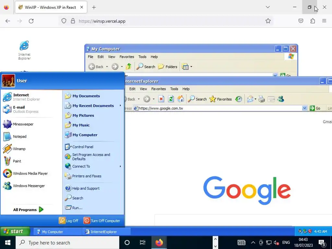This screenshot has width=332, height=249.
Task: Open the Help menu in My Computer
Action: (x=154, y=57)
